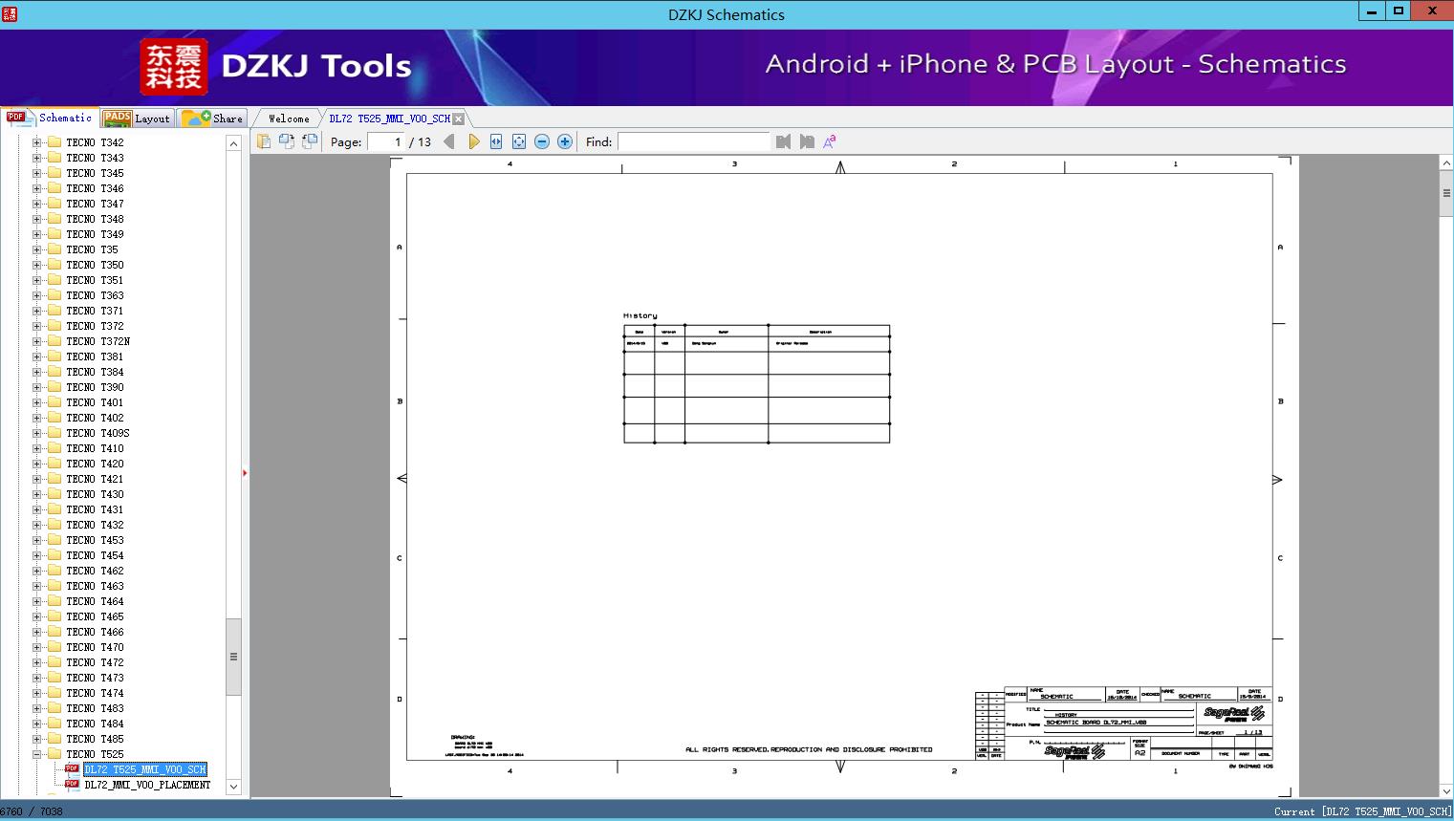This screenshot has height=821, width=1454.
Task: Click inside the Find text field
Action: [694, 141]
